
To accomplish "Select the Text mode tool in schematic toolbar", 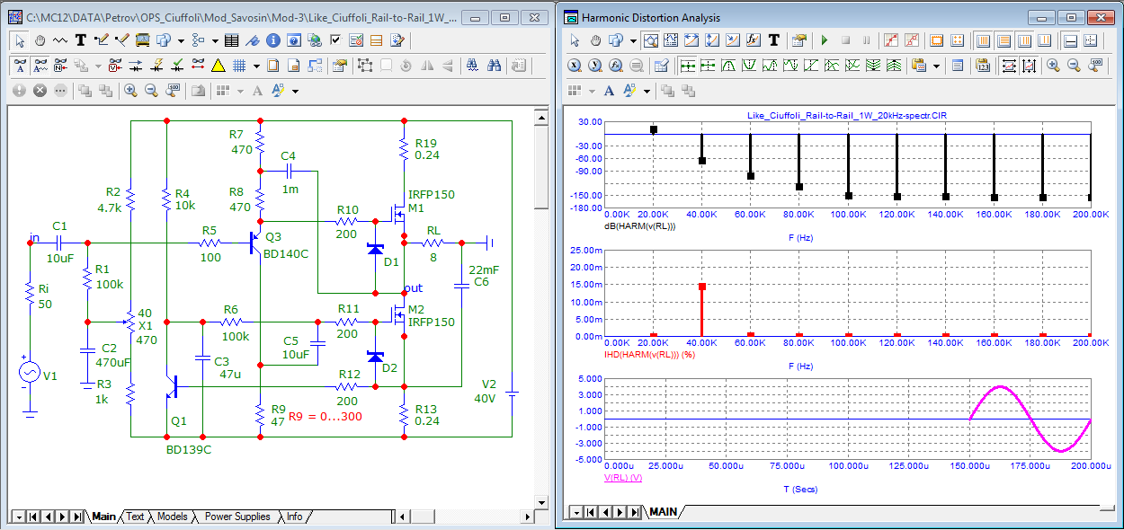I will point(81,40).
